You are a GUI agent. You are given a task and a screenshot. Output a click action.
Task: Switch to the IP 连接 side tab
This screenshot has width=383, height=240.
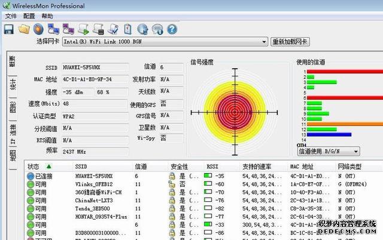click(13, 134)
